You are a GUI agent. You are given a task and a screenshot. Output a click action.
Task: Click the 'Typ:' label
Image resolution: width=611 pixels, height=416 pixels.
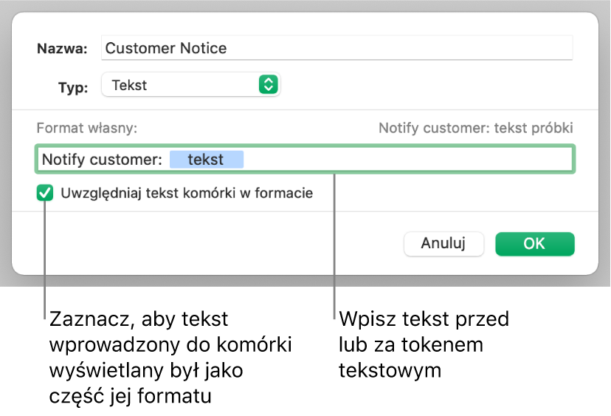(73, 86)
